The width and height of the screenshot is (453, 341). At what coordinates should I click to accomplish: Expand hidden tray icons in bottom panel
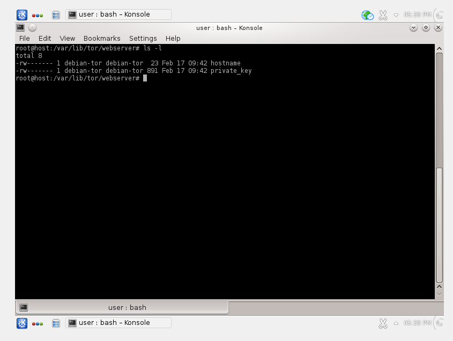coord(396,323)
